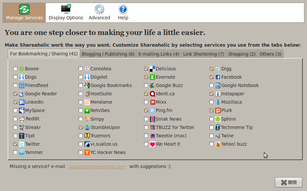Screen dimensions: 307x191
Task: Uncheck the StumbleUpon checkbox
Action: [81, 127]
